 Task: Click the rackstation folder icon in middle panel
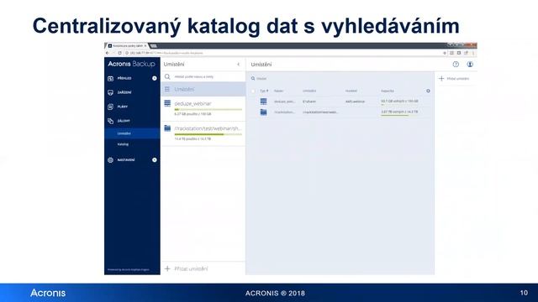coord(167,128)
